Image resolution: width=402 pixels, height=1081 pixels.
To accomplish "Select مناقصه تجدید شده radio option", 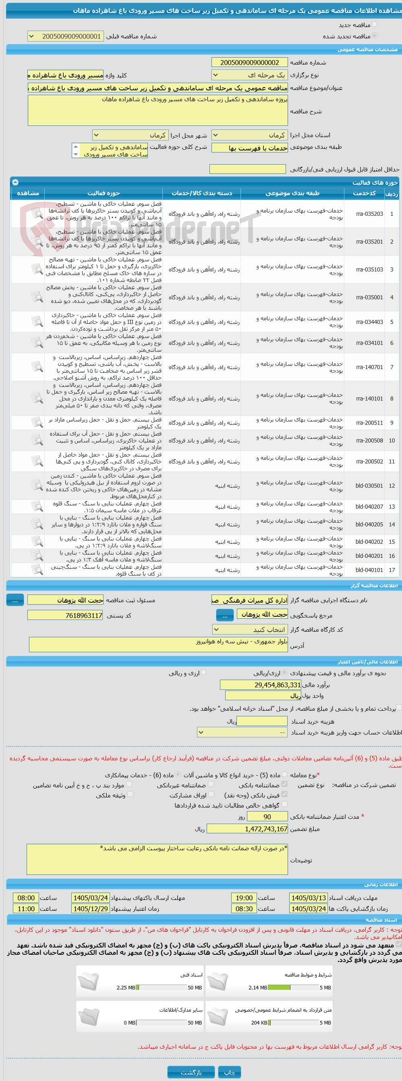I will tap(374, 35).
